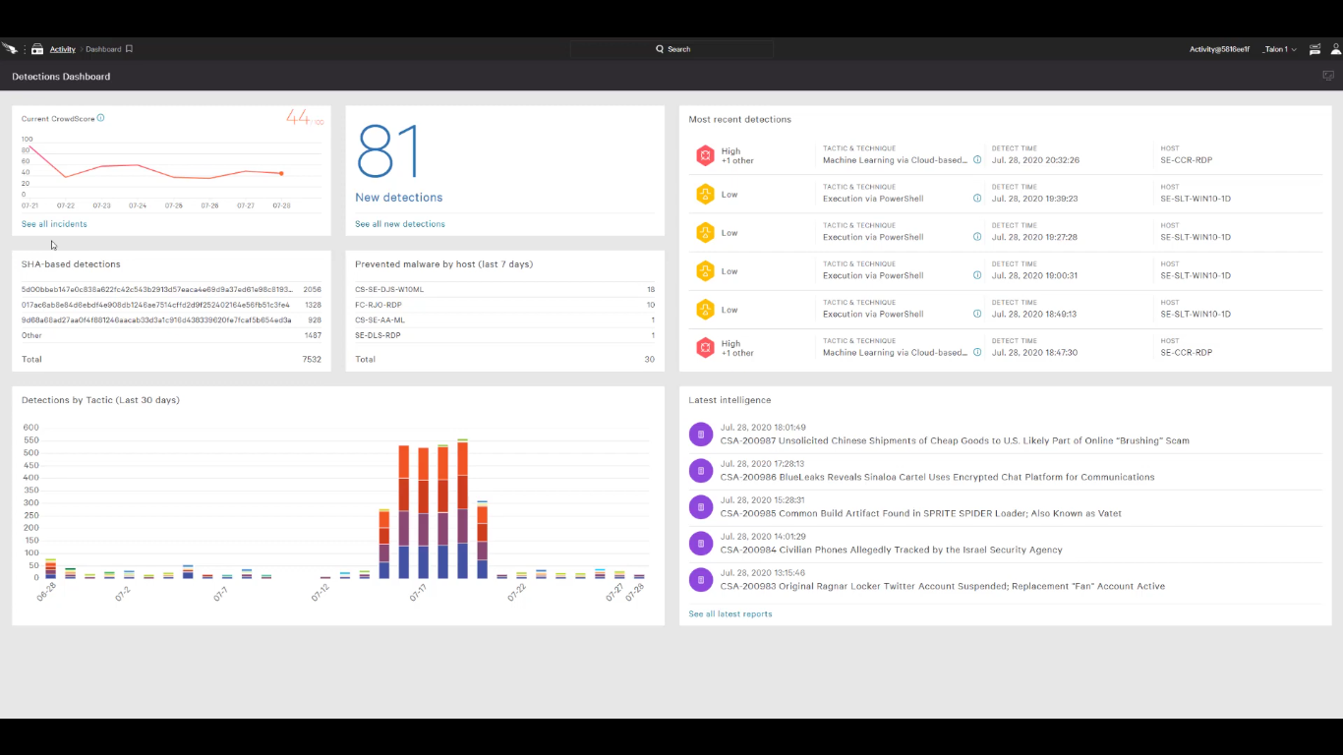1343x755 pixels.
Task: Open CSA-200983 Ragnar Locker Twitter report
Action: click(x=943, y=586)
